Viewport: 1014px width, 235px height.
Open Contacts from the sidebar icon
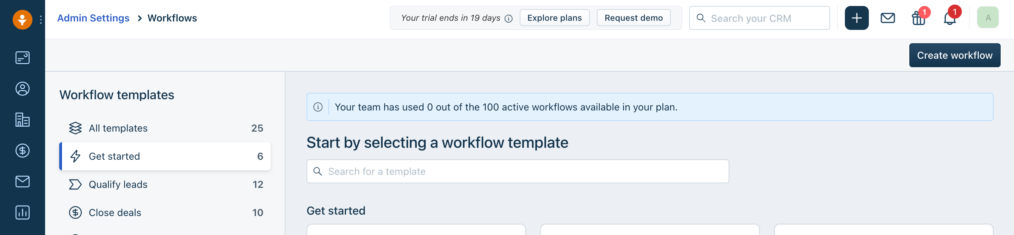(x=23, y=89)
